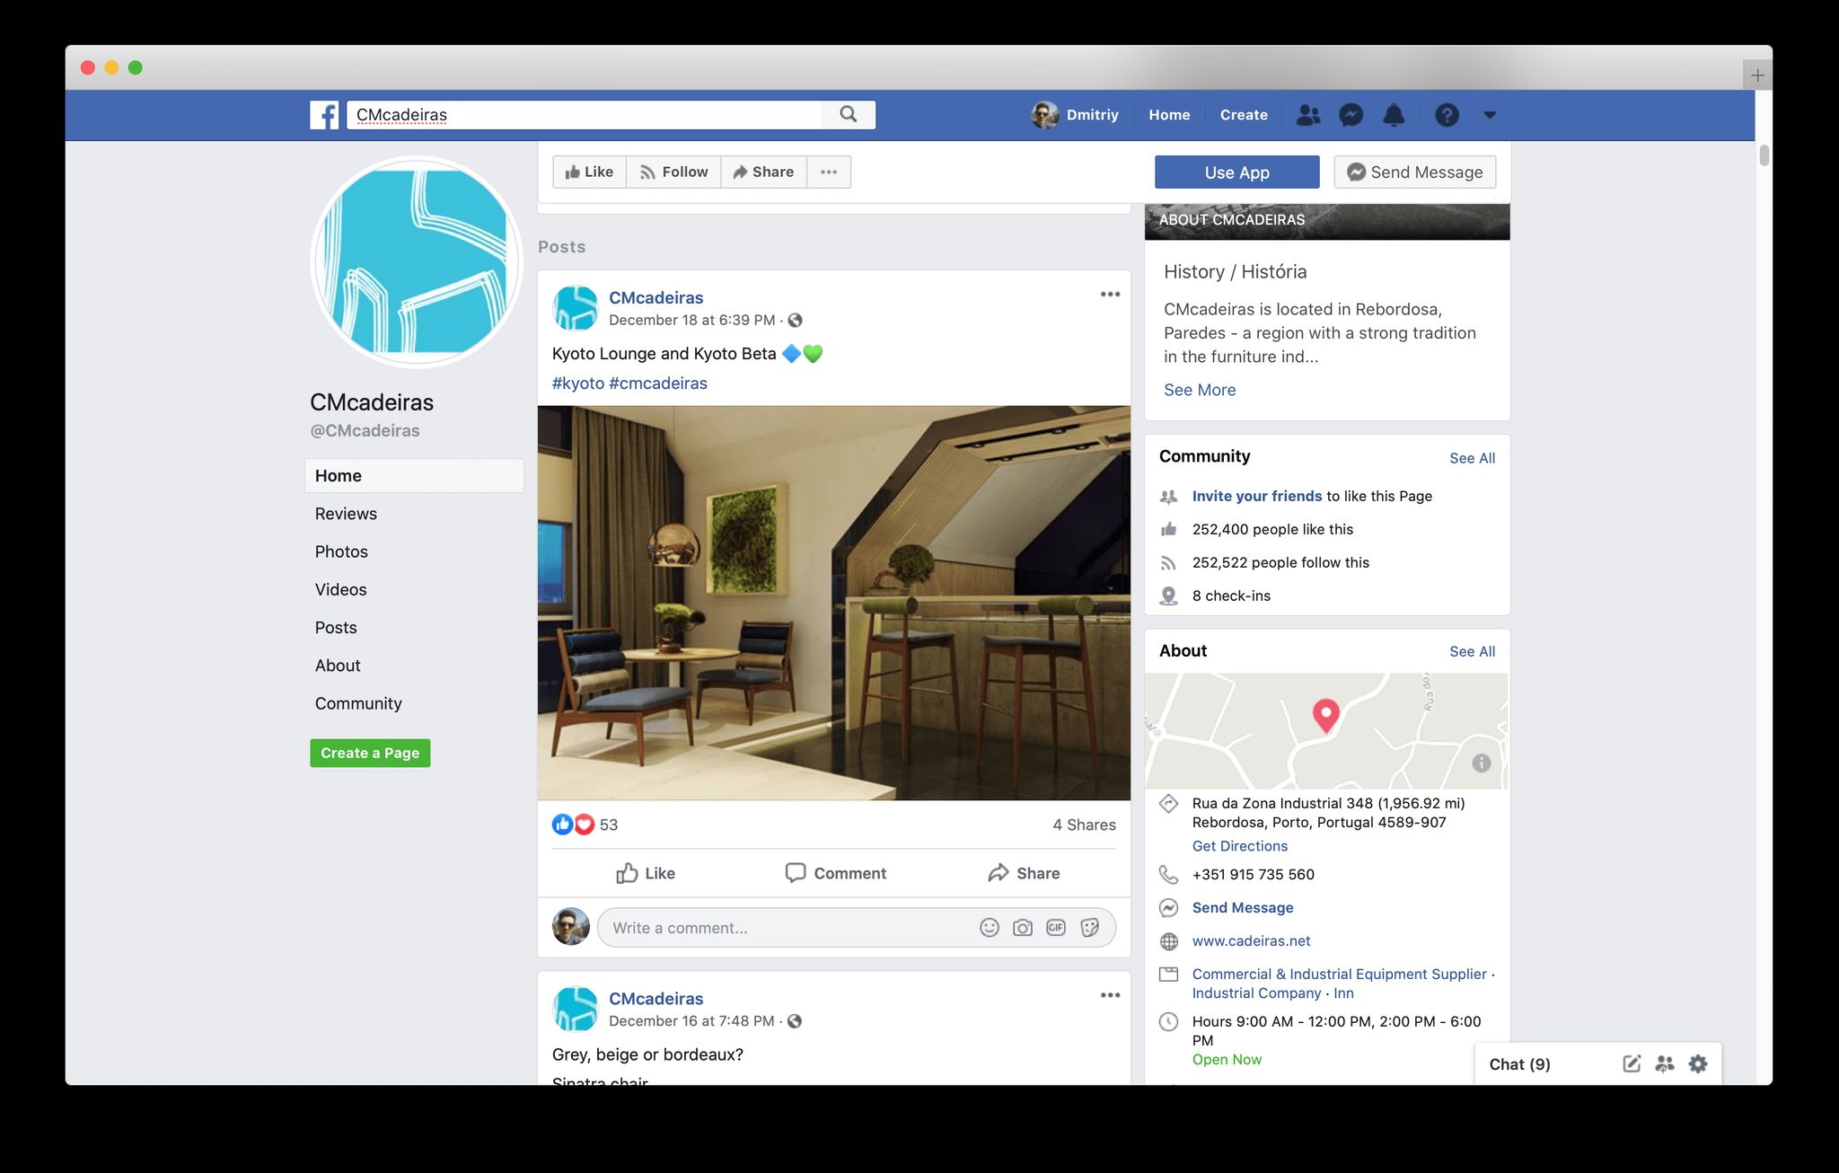Click the search magnifier icon
Screen dimensions: 1839x1173
click(x=848, y=114)
